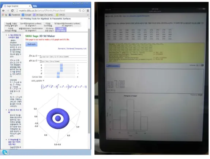Open the Permalink link
210x159 pixels.
click(62, 48)
